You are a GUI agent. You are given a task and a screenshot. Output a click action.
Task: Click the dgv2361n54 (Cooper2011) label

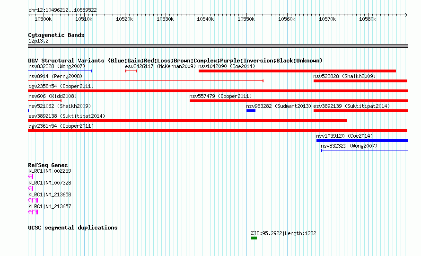tap(61, 126)
